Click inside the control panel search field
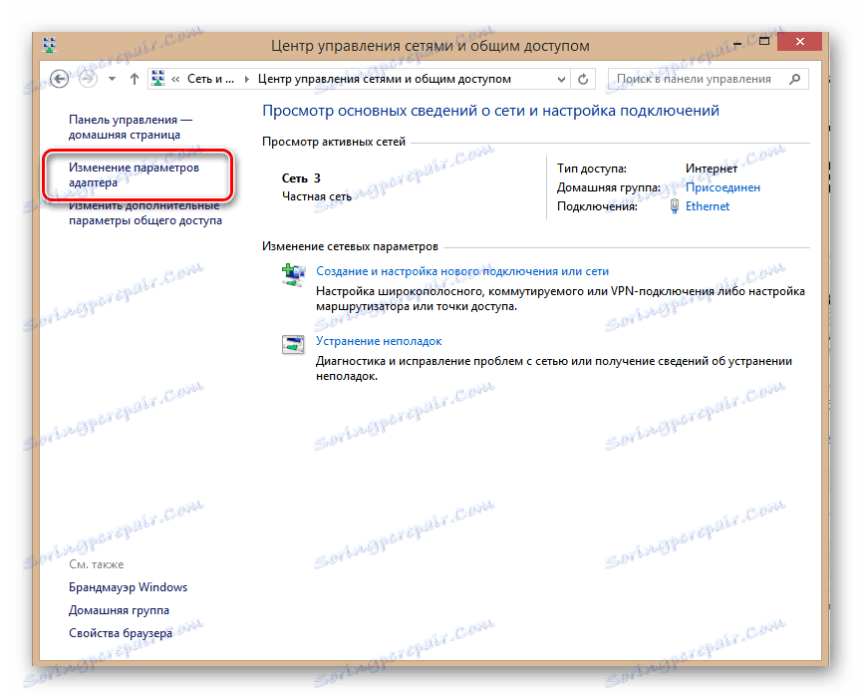862x698 pixels. pyautogui.click(x=698, y=78)
